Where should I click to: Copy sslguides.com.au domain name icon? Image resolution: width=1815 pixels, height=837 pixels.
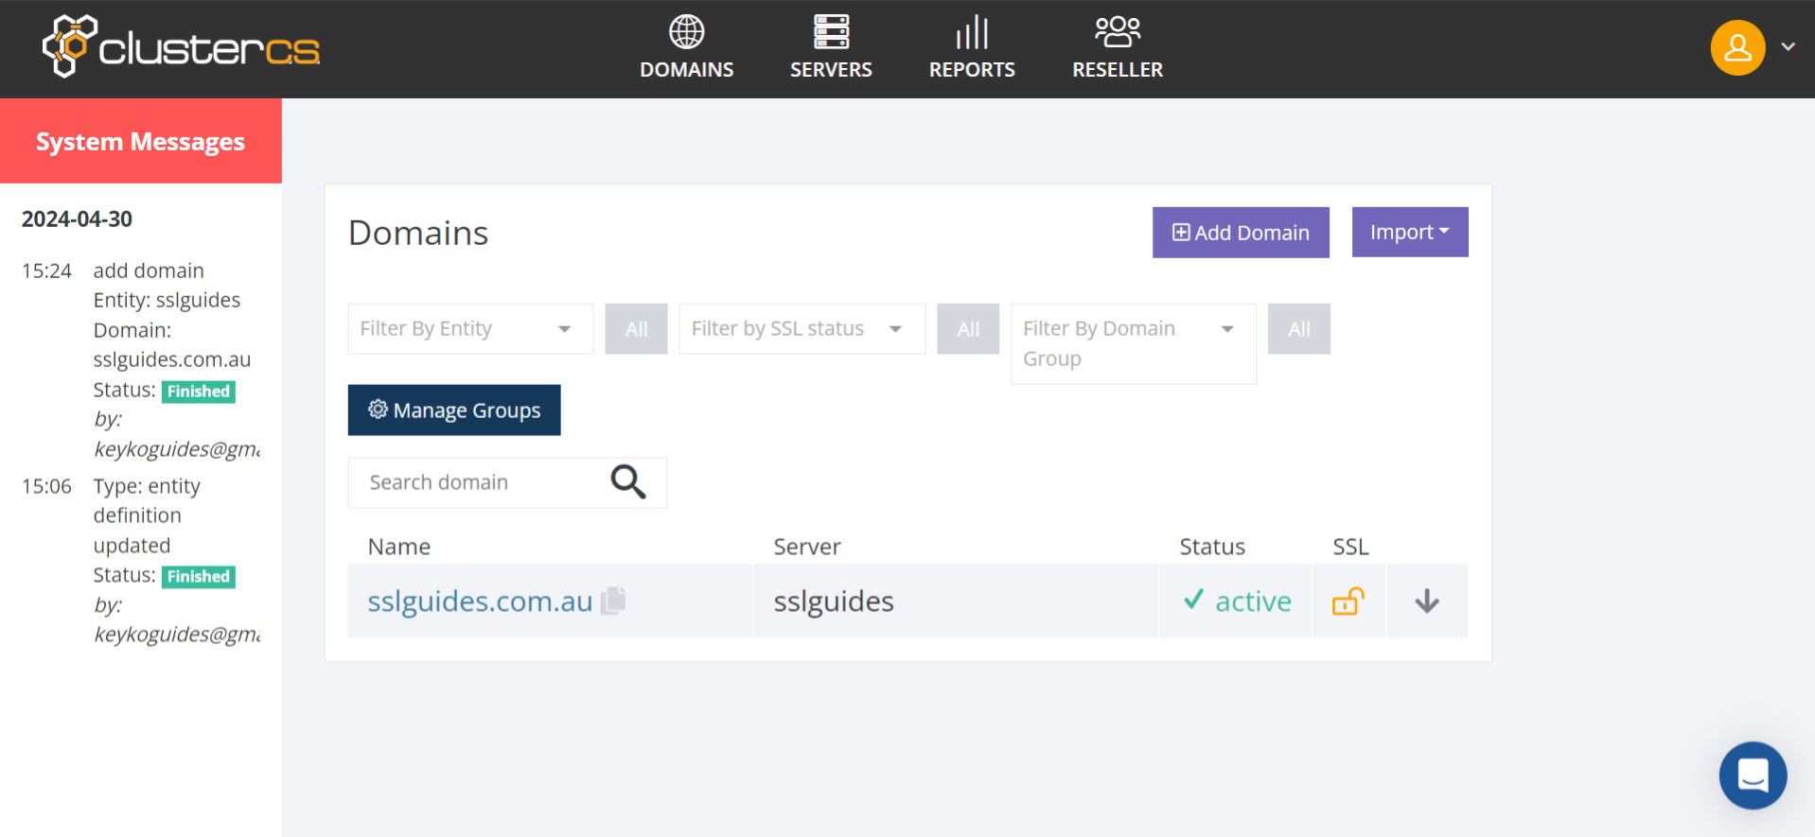tap(613, 601)
